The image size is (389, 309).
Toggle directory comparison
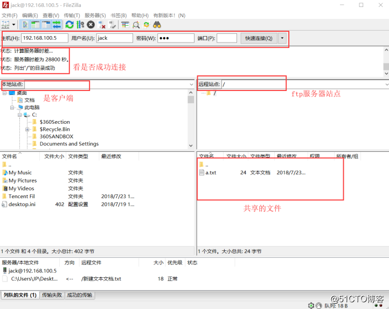(136, 25)
